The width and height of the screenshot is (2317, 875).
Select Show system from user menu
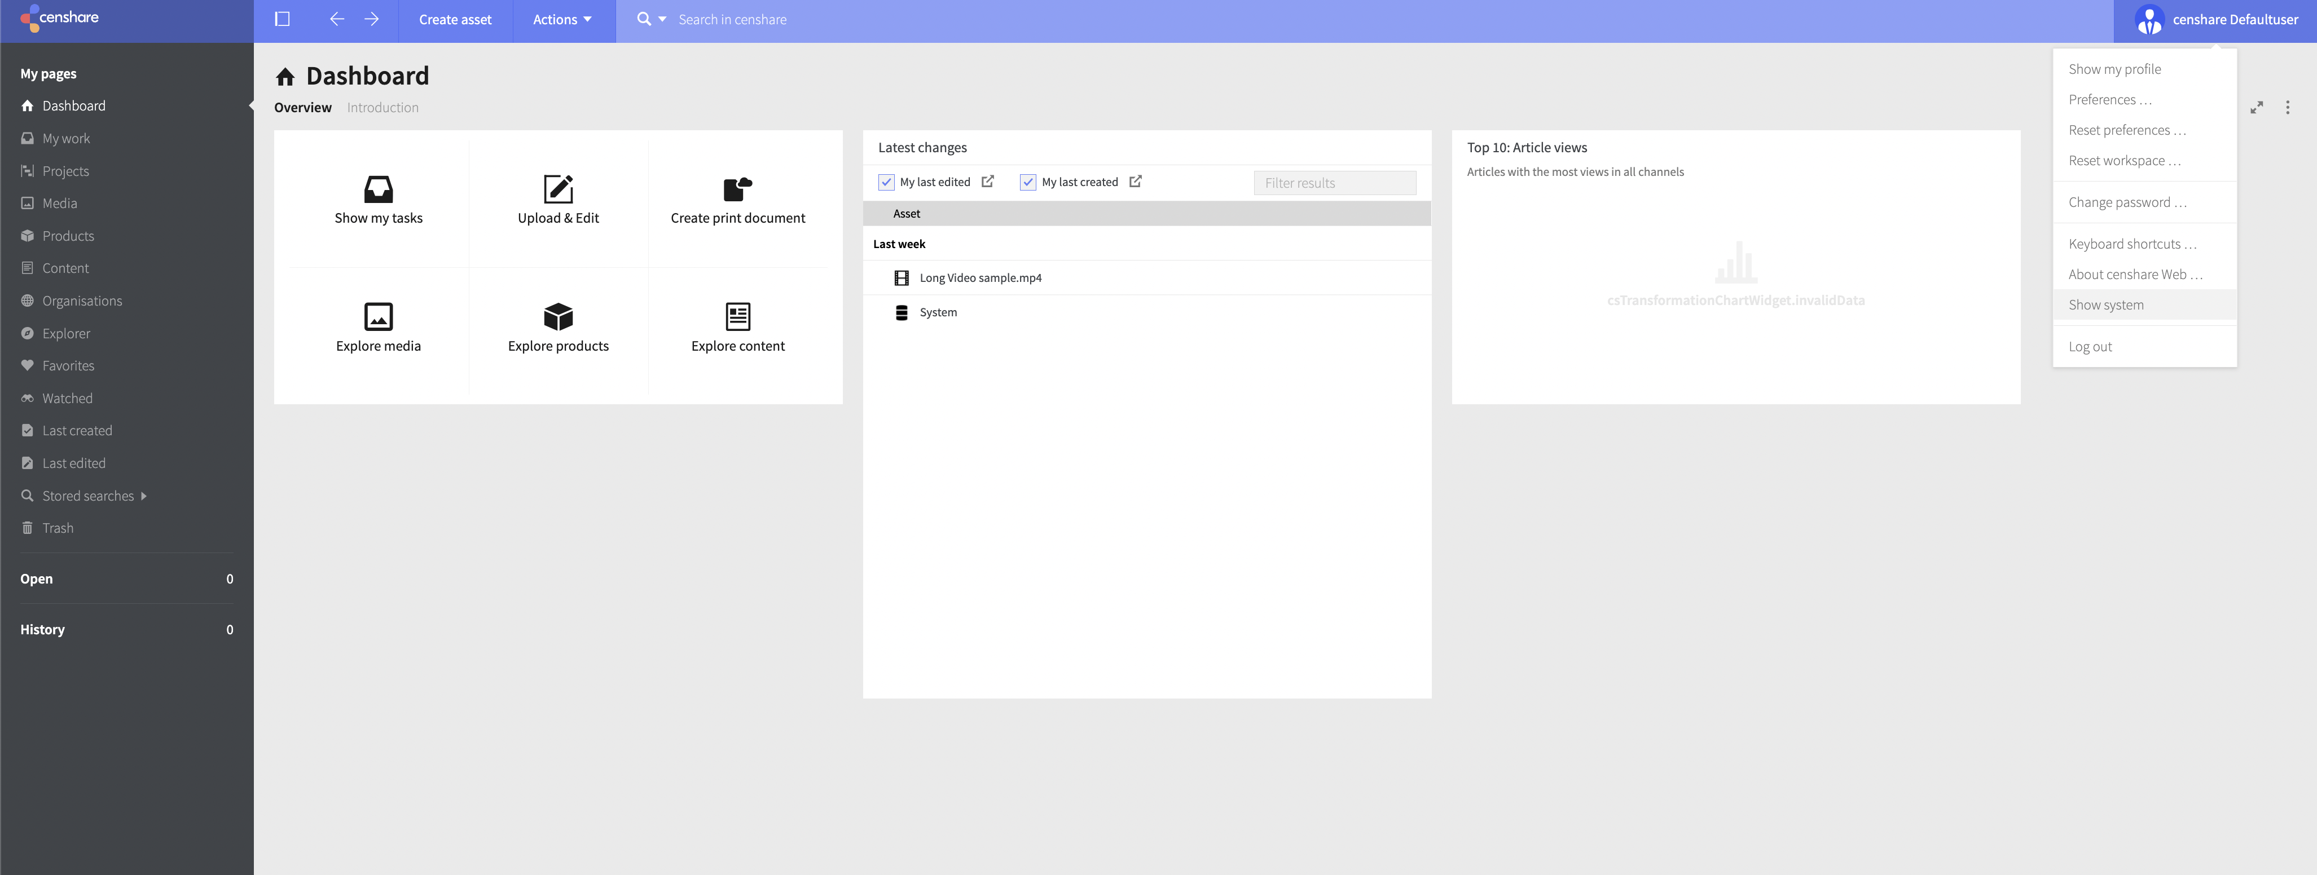[2105, 305]
